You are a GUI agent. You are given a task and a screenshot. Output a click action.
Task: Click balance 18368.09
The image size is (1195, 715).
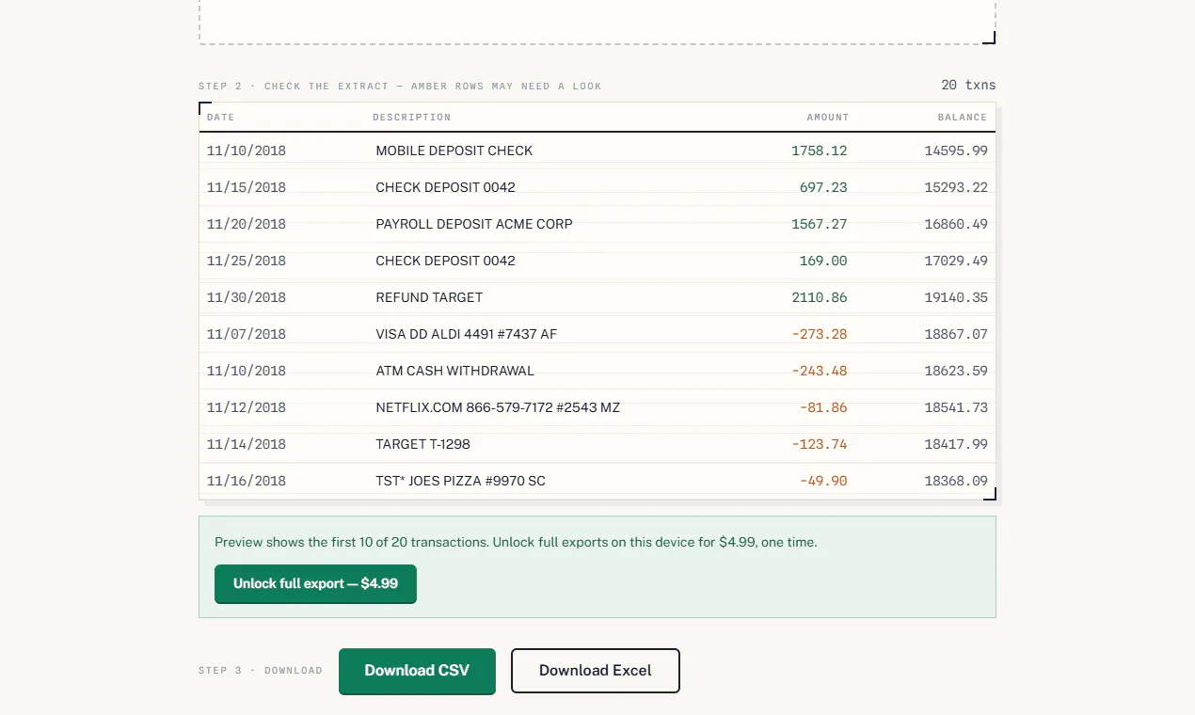click(x=956, y=481)
